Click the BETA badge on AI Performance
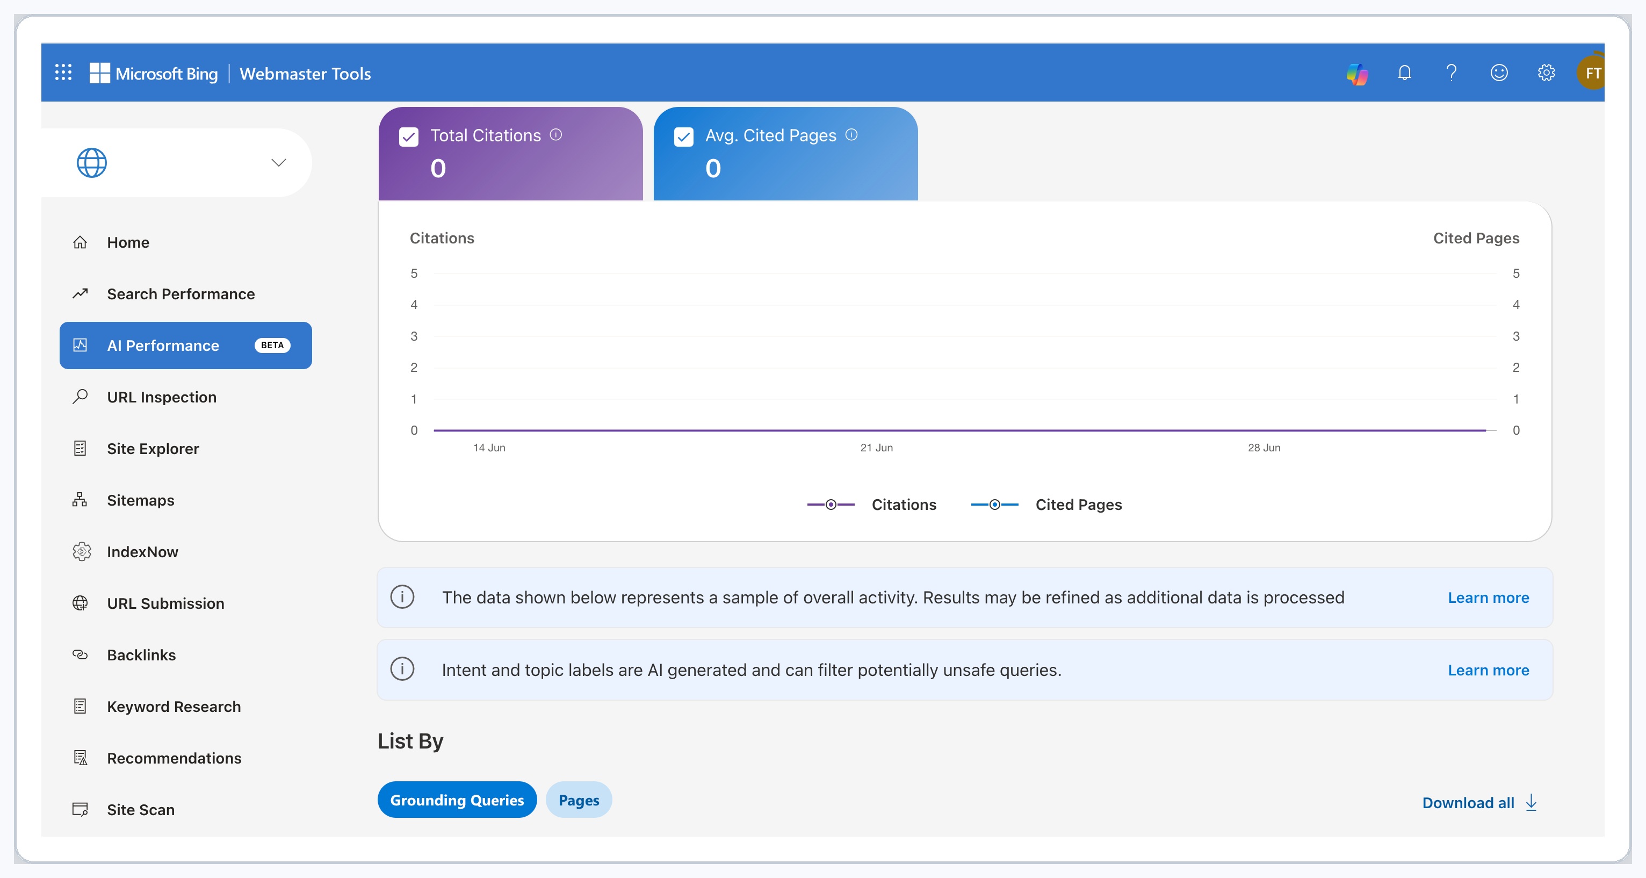This screenshot has width=1646, height=878. pyautogui.click(x=272, y=345)
